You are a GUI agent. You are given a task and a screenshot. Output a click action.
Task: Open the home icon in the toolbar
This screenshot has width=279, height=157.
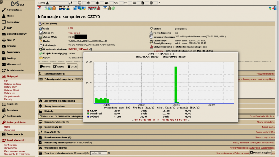click(x=39, y=8)
